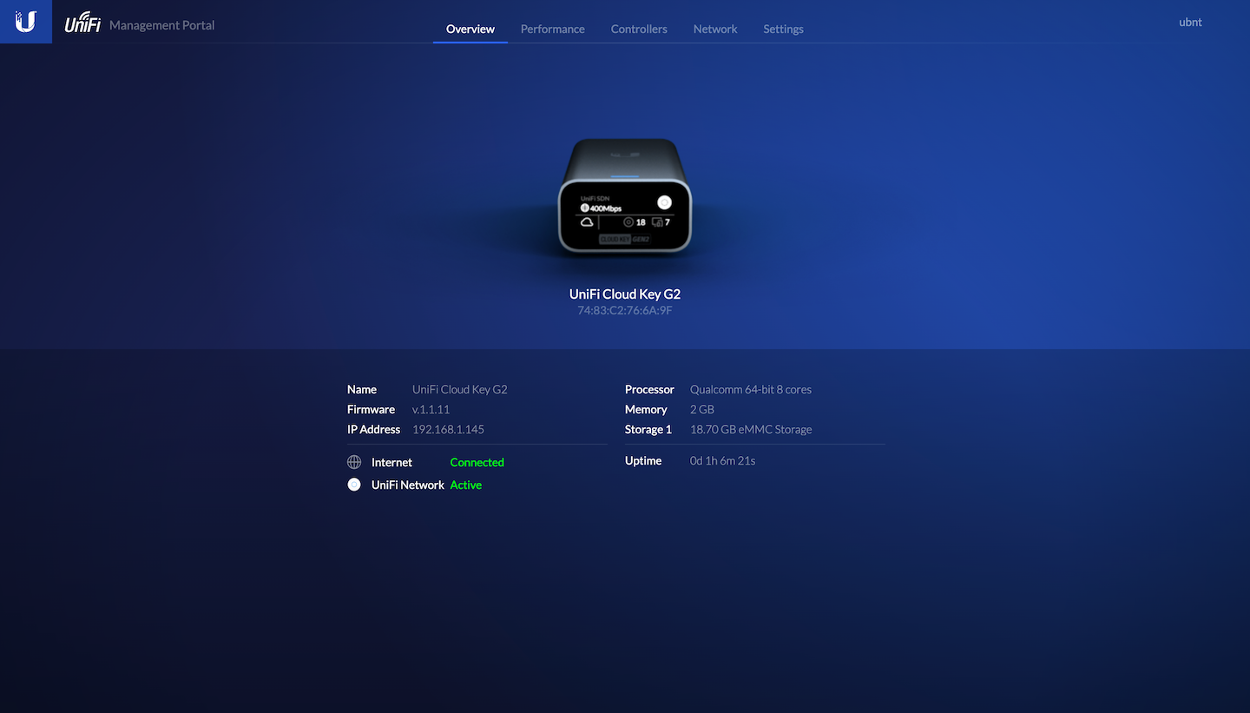Image resolution: width=1250 pixels, height=713 pixels.
Task: Click the processor value Qualcomm 64-bit 8 cores
Action: (751, 389)
